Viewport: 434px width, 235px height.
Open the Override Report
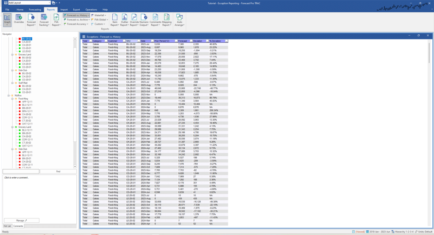(134, 20)
